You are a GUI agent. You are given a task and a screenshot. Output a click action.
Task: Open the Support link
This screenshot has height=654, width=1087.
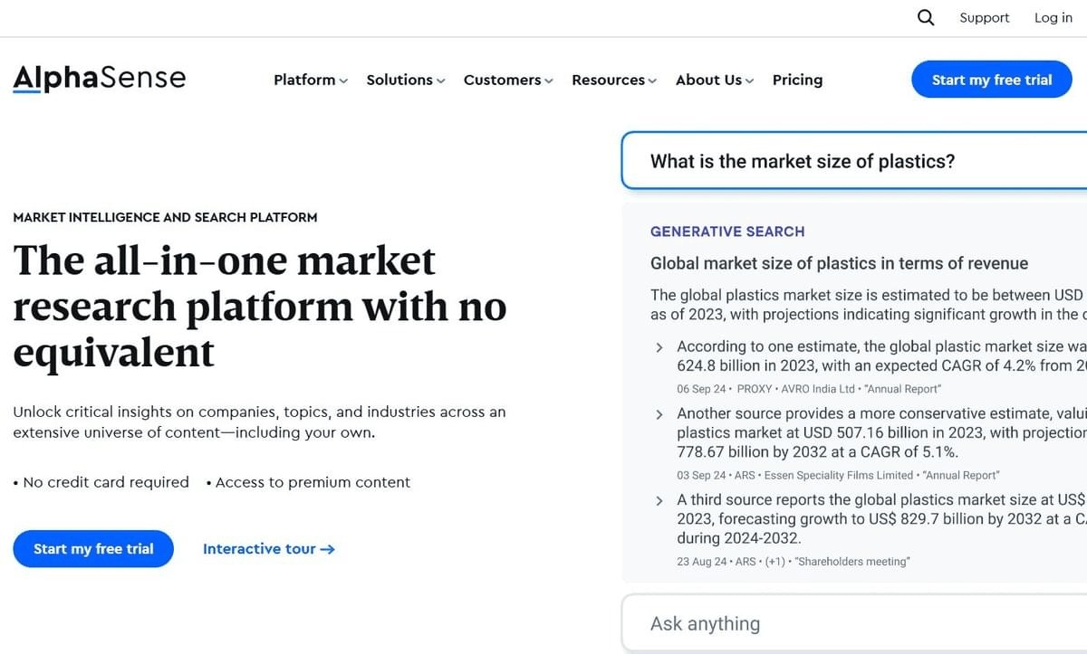[x=985, y=18]
